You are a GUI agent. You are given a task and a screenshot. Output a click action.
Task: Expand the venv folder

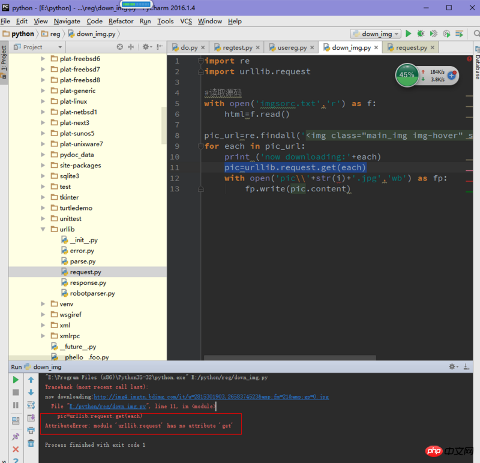click(x=43, y=303)
